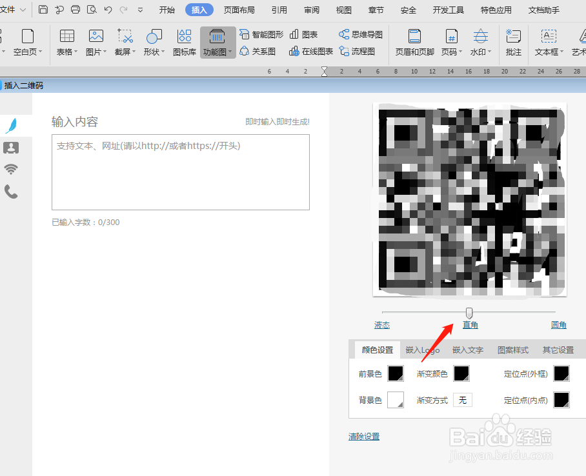
Task: Click the 文本框 text box icon
Action: tap(549, 36)
